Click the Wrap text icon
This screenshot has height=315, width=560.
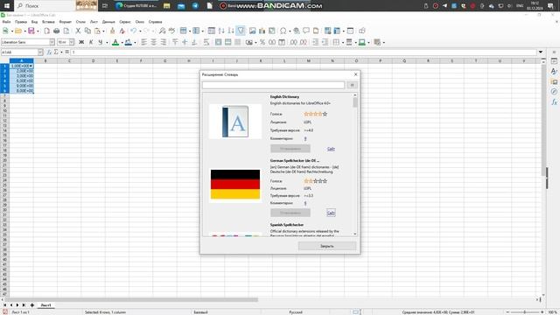pos(206,42)
